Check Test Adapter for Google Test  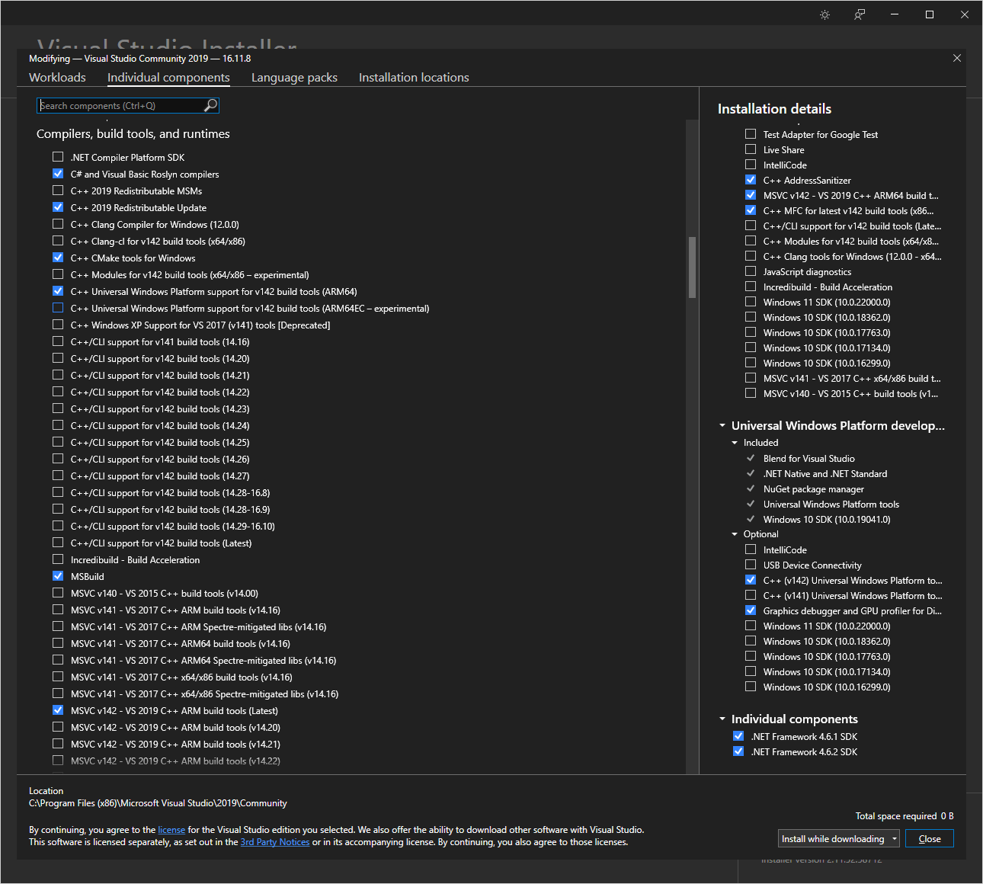point(751,134)
